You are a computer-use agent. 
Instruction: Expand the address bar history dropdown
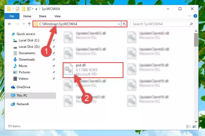[x=119, y=24]
